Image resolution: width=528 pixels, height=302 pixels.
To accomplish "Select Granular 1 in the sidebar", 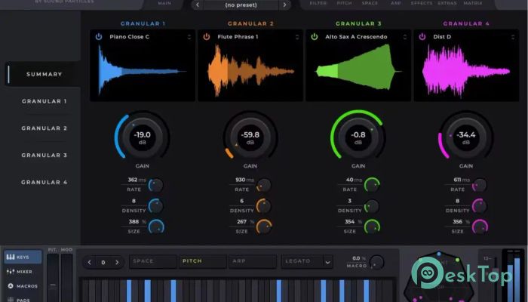I will pos(44,101).
